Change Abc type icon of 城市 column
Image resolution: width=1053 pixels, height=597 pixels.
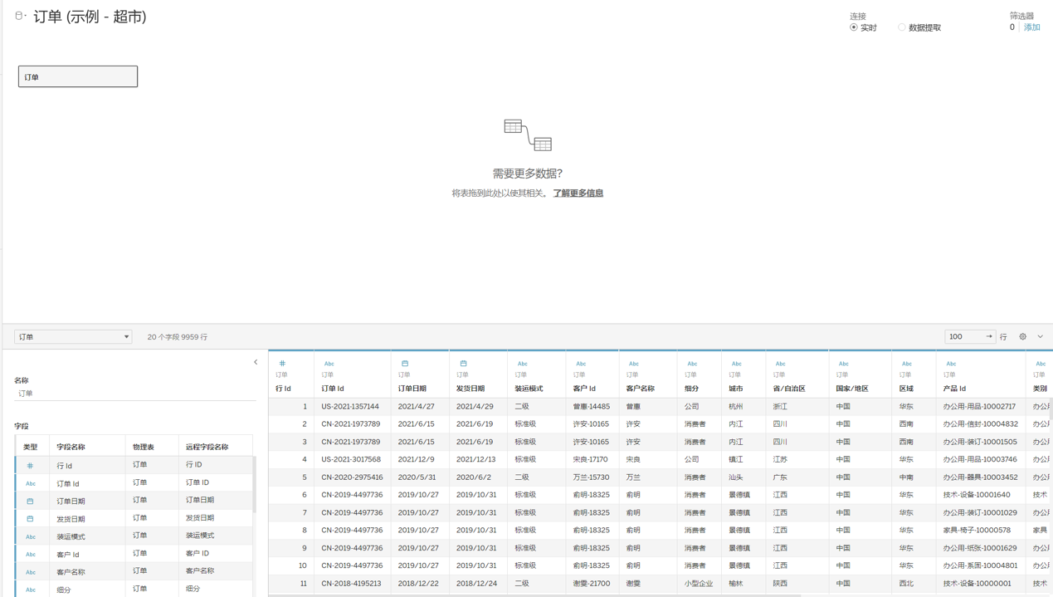click(x=736, y=364)
